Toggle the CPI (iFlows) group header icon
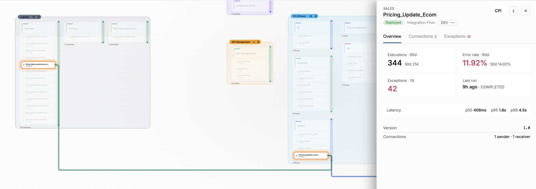Viewport: 536px width, 189px height. point(316,16)
